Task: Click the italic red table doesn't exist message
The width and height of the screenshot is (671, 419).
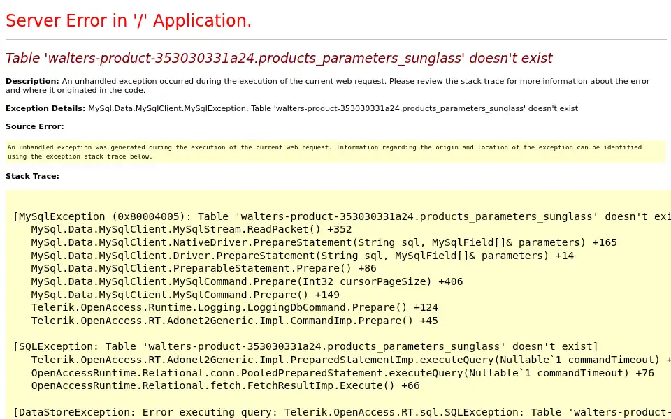Action: pyautogui.click(x=279, y=58)
